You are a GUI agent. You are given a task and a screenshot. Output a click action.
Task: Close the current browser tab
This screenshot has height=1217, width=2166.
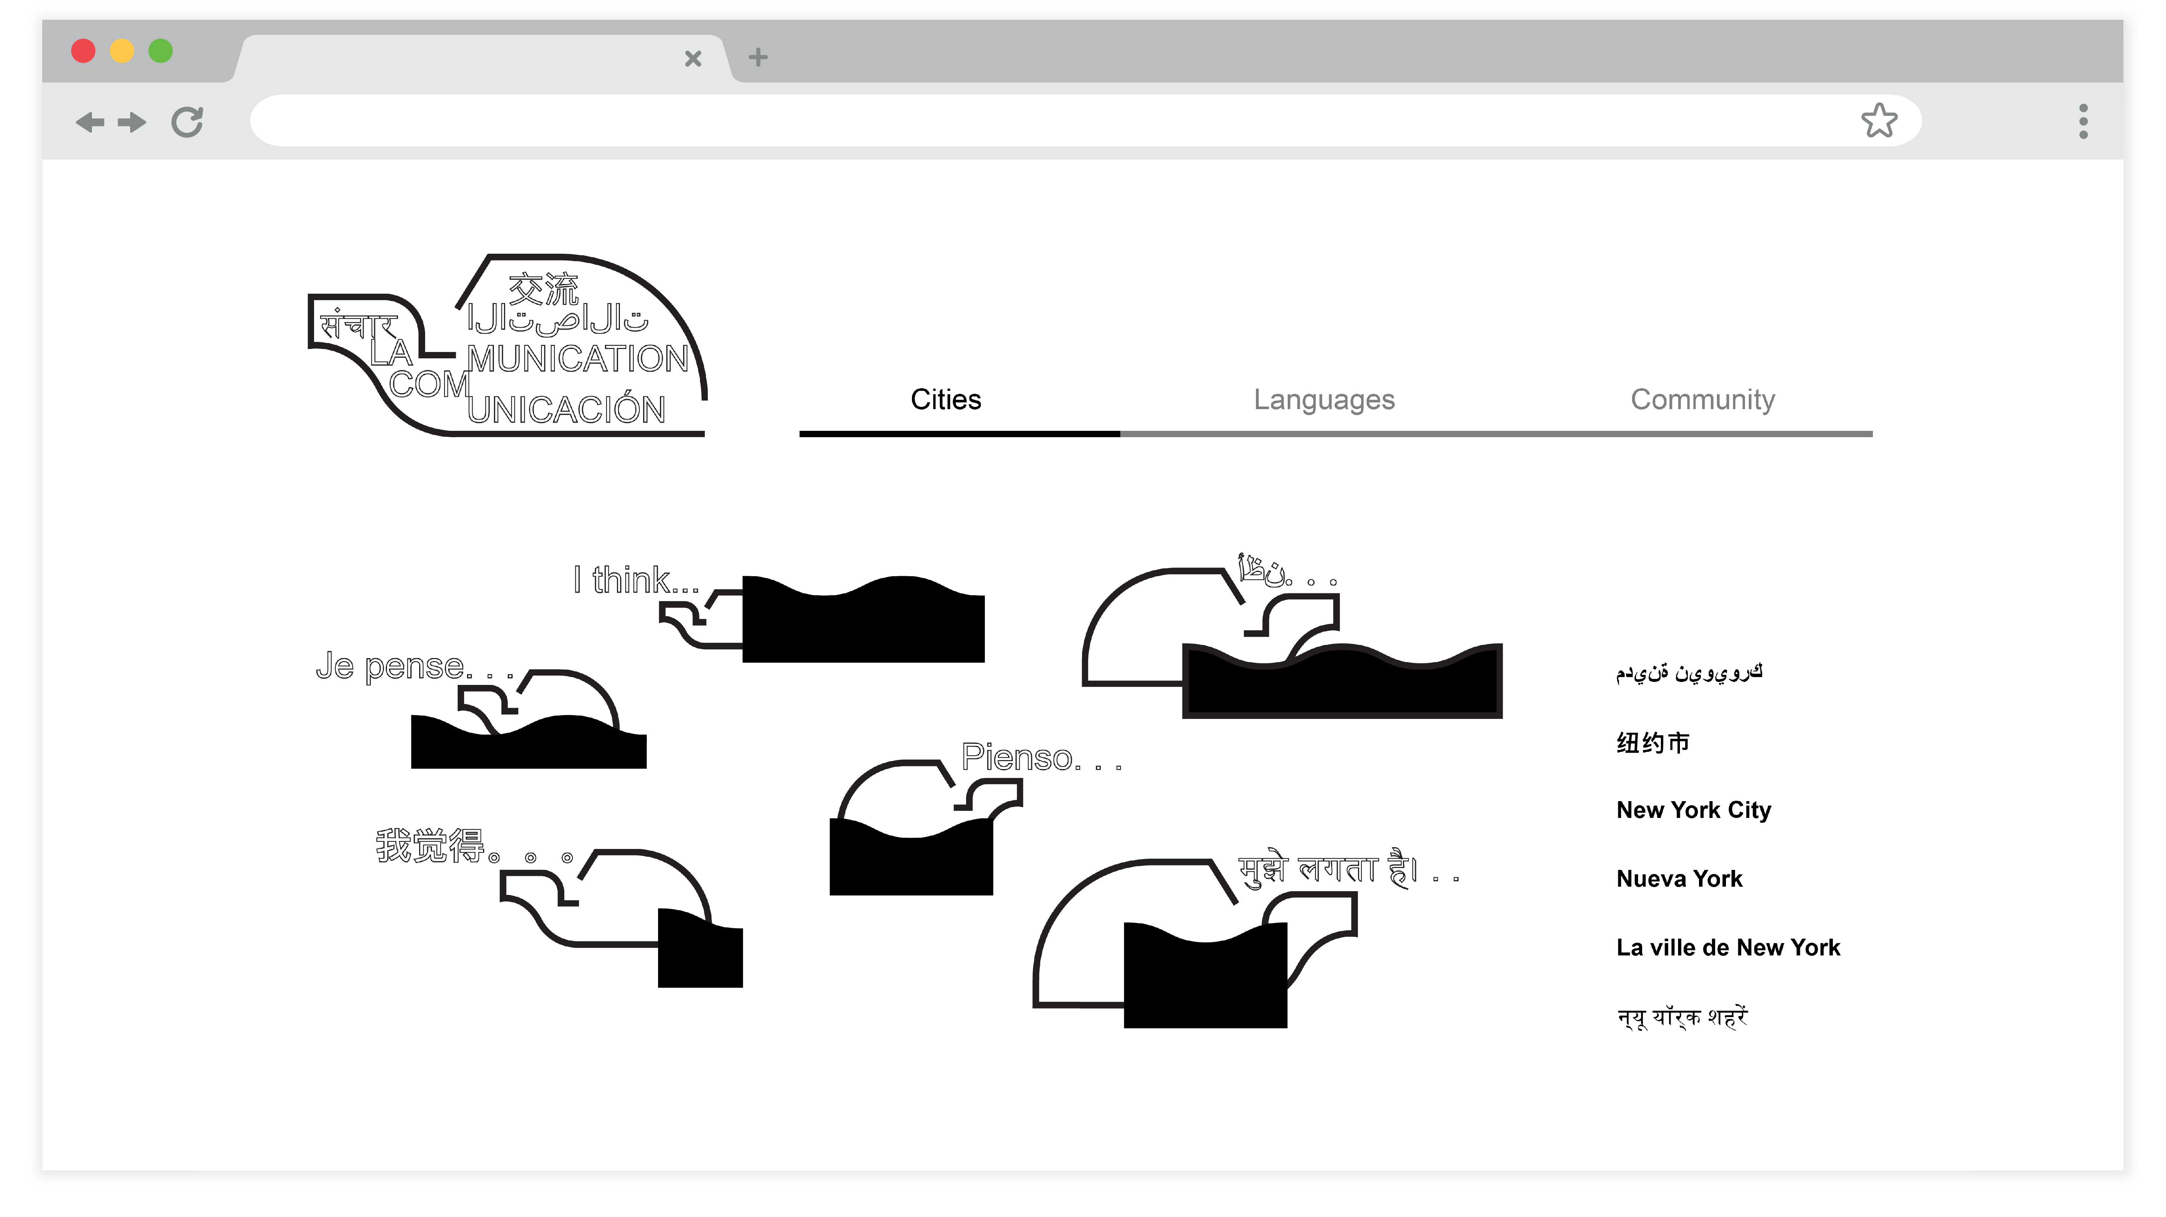tap(693, 59)
